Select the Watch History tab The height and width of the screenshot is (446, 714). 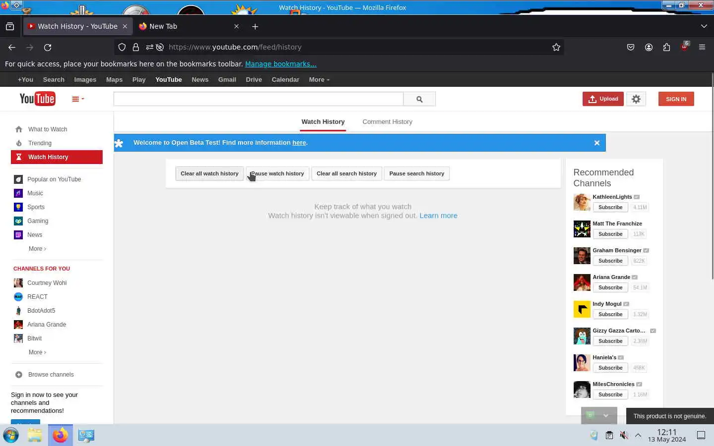tap(323, 121)
